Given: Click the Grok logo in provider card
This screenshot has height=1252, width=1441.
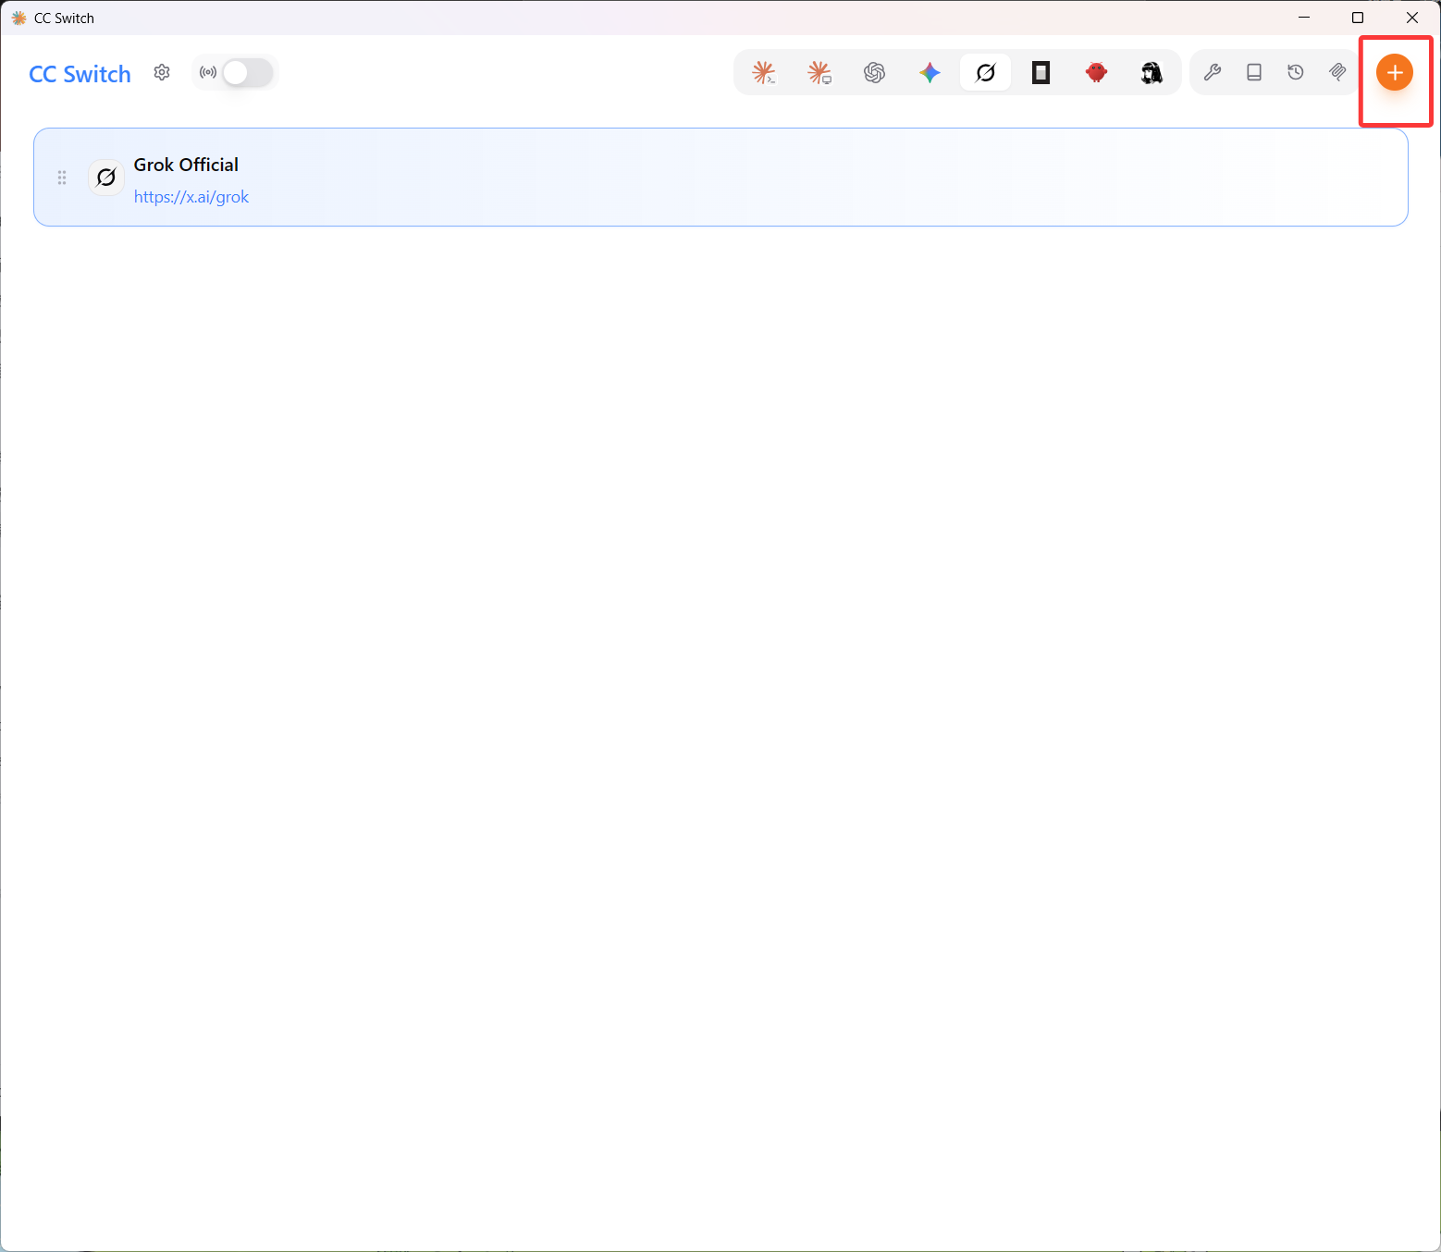Looking at the screenshot, I should [x=106, y=177].
